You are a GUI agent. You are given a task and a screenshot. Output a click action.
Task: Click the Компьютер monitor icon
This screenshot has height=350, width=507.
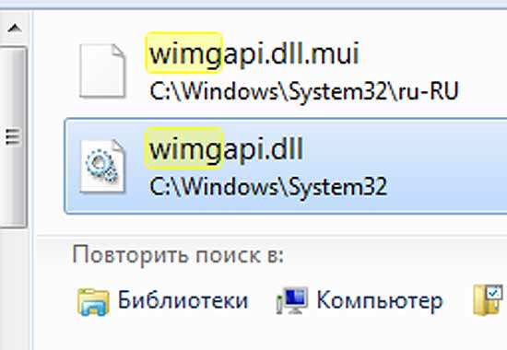coord(292,300)
